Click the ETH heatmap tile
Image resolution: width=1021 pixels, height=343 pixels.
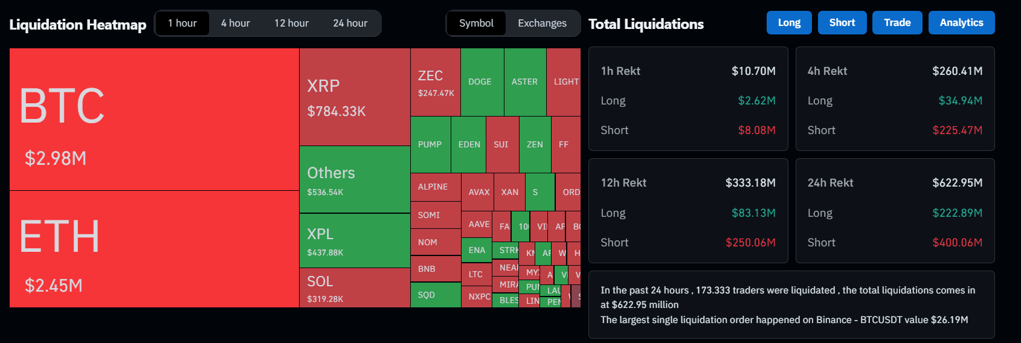tap(154, 249)
